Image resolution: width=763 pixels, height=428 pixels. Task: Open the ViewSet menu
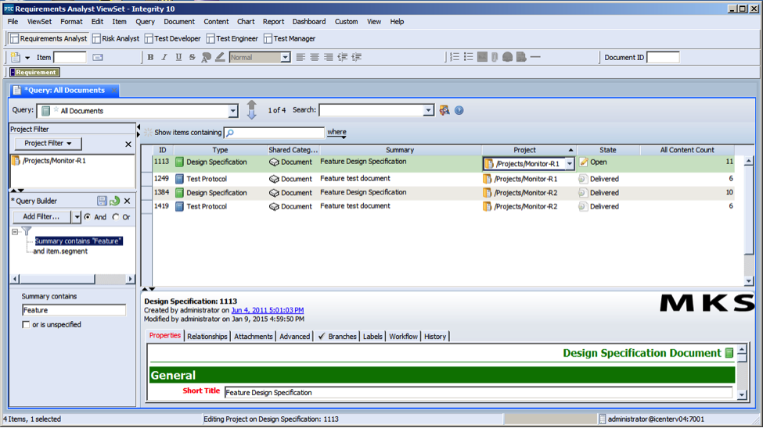point(39,21)
